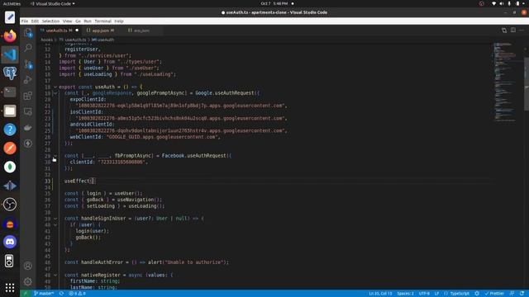Open pgAdmin elephant icon in dock
This screenshot has width=529, height=297.
[10, 73]
